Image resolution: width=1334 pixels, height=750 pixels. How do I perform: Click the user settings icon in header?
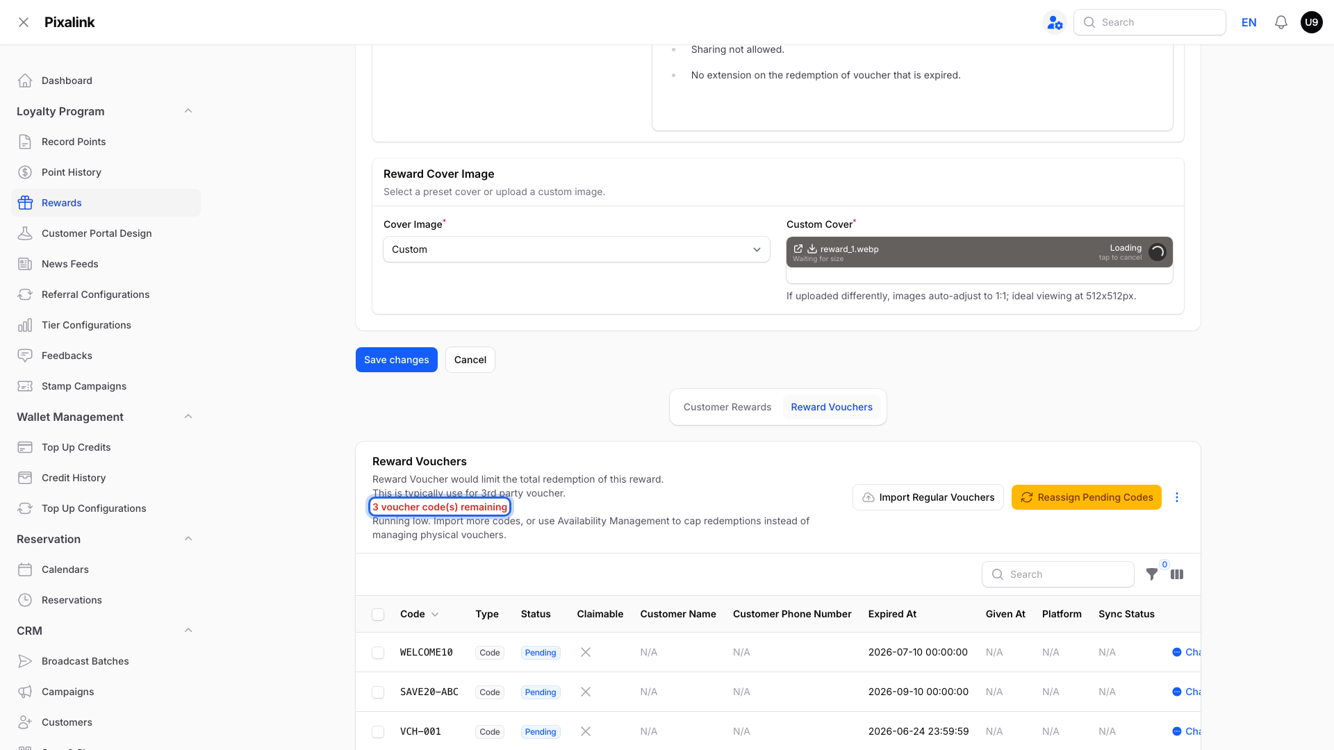(x=1055, y=22)
